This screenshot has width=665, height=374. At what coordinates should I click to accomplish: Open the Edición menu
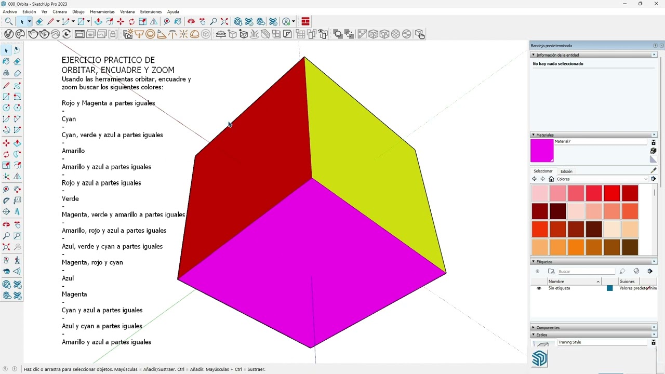(x=29, y=11)
